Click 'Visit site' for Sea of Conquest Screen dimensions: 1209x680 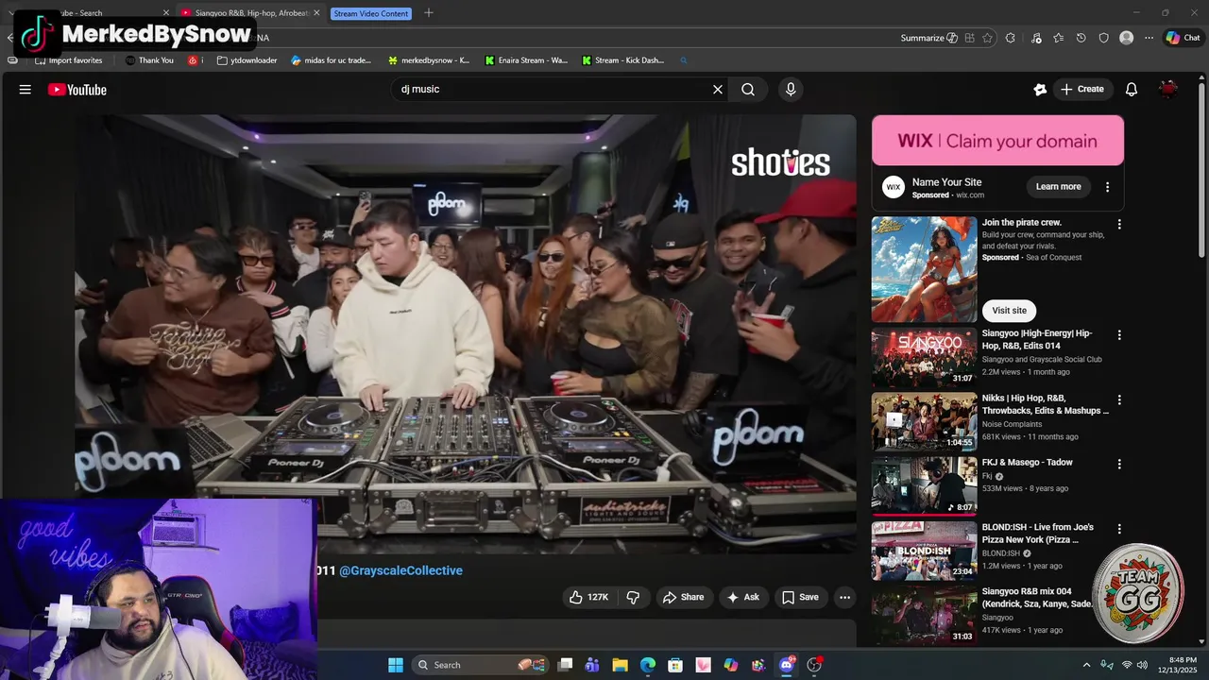tap(1009, 311)
